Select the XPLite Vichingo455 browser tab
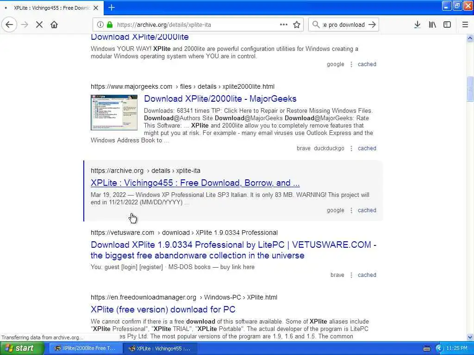The width and height of the screenshot is (474, 355). 52,8
